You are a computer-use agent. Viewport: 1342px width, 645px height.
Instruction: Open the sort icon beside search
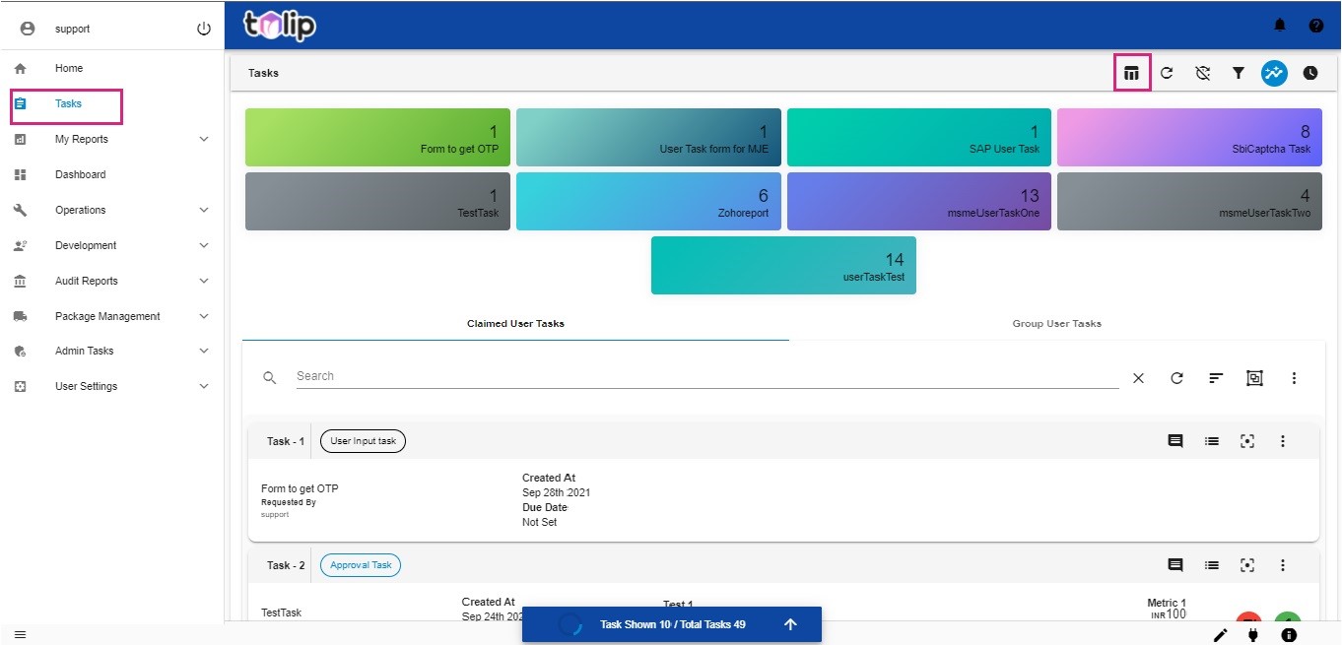pyautogui.click(x=1216, y=378)
